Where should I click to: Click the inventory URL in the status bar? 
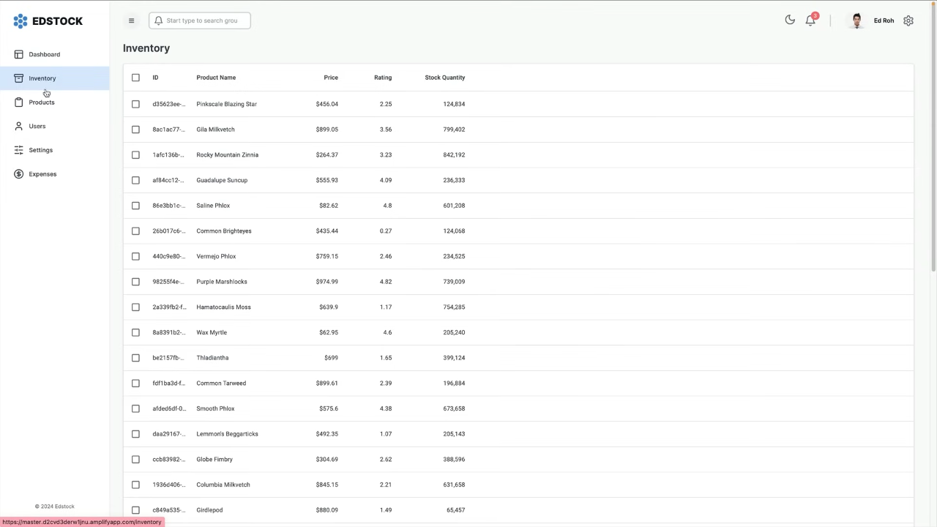(82, 522)
